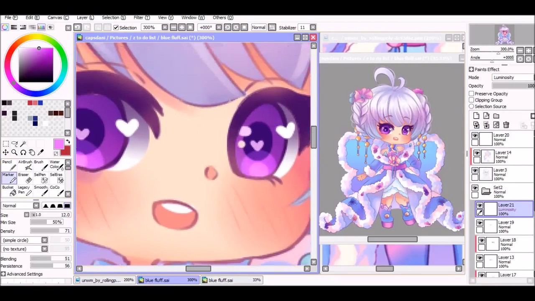Switch to unwm_by_rollingp document tab
535x301 pixels.
click(x=105, y=280)
